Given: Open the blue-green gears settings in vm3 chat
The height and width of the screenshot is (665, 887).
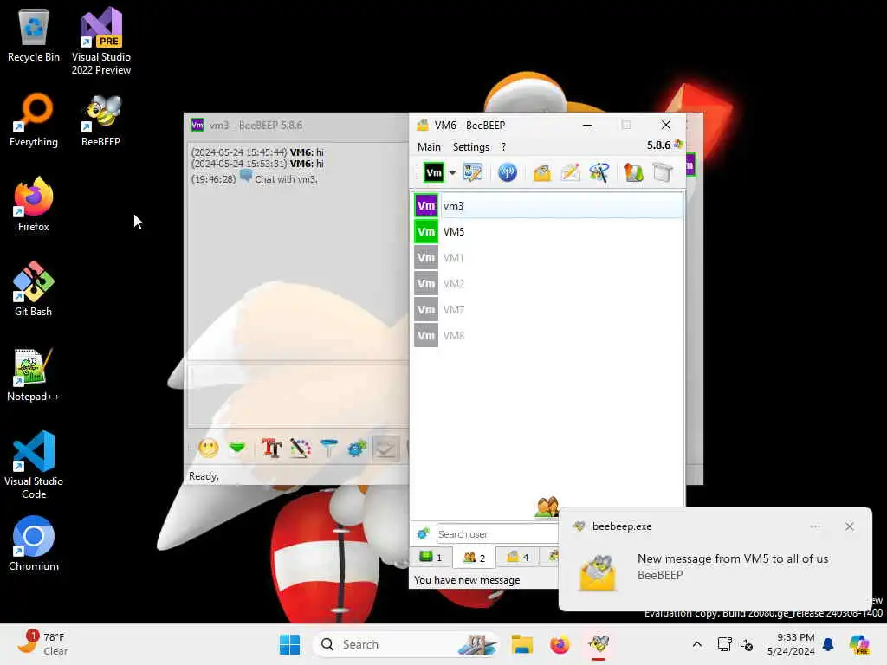Looking at the screenshot, I should point(357,449).
